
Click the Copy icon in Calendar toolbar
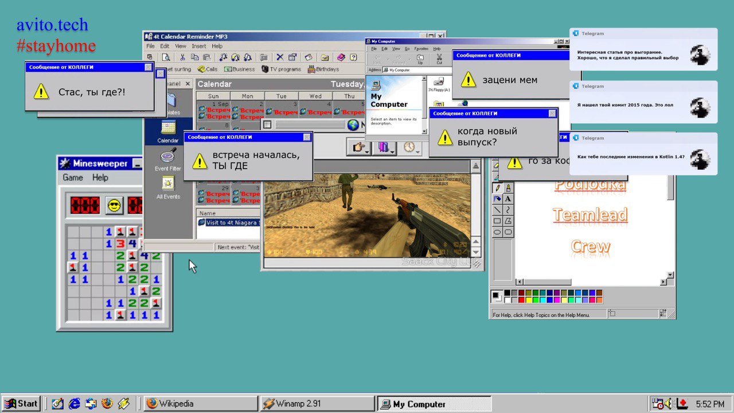pyautogui.click(x=195, y=57)
